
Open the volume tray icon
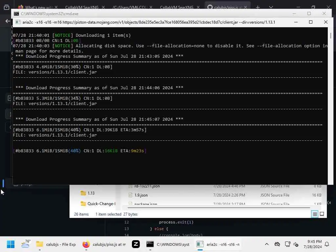tap(296, 244)
